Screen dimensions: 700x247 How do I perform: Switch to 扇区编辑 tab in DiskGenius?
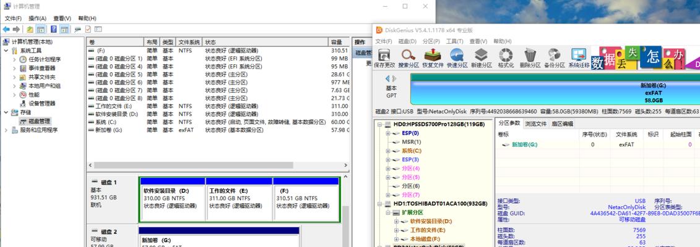coord(562,124)
